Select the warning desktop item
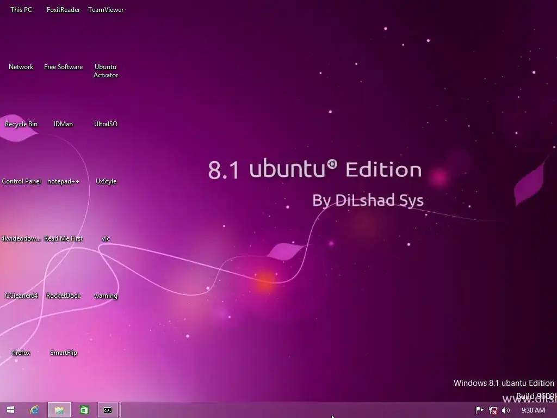557x418 pixels. click(x=106, y=296)
